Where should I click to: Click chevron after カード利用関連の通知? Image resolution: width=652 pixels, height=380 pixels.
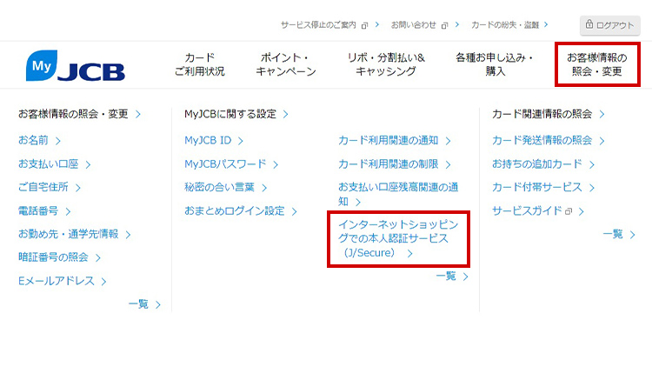pos(449,142)
